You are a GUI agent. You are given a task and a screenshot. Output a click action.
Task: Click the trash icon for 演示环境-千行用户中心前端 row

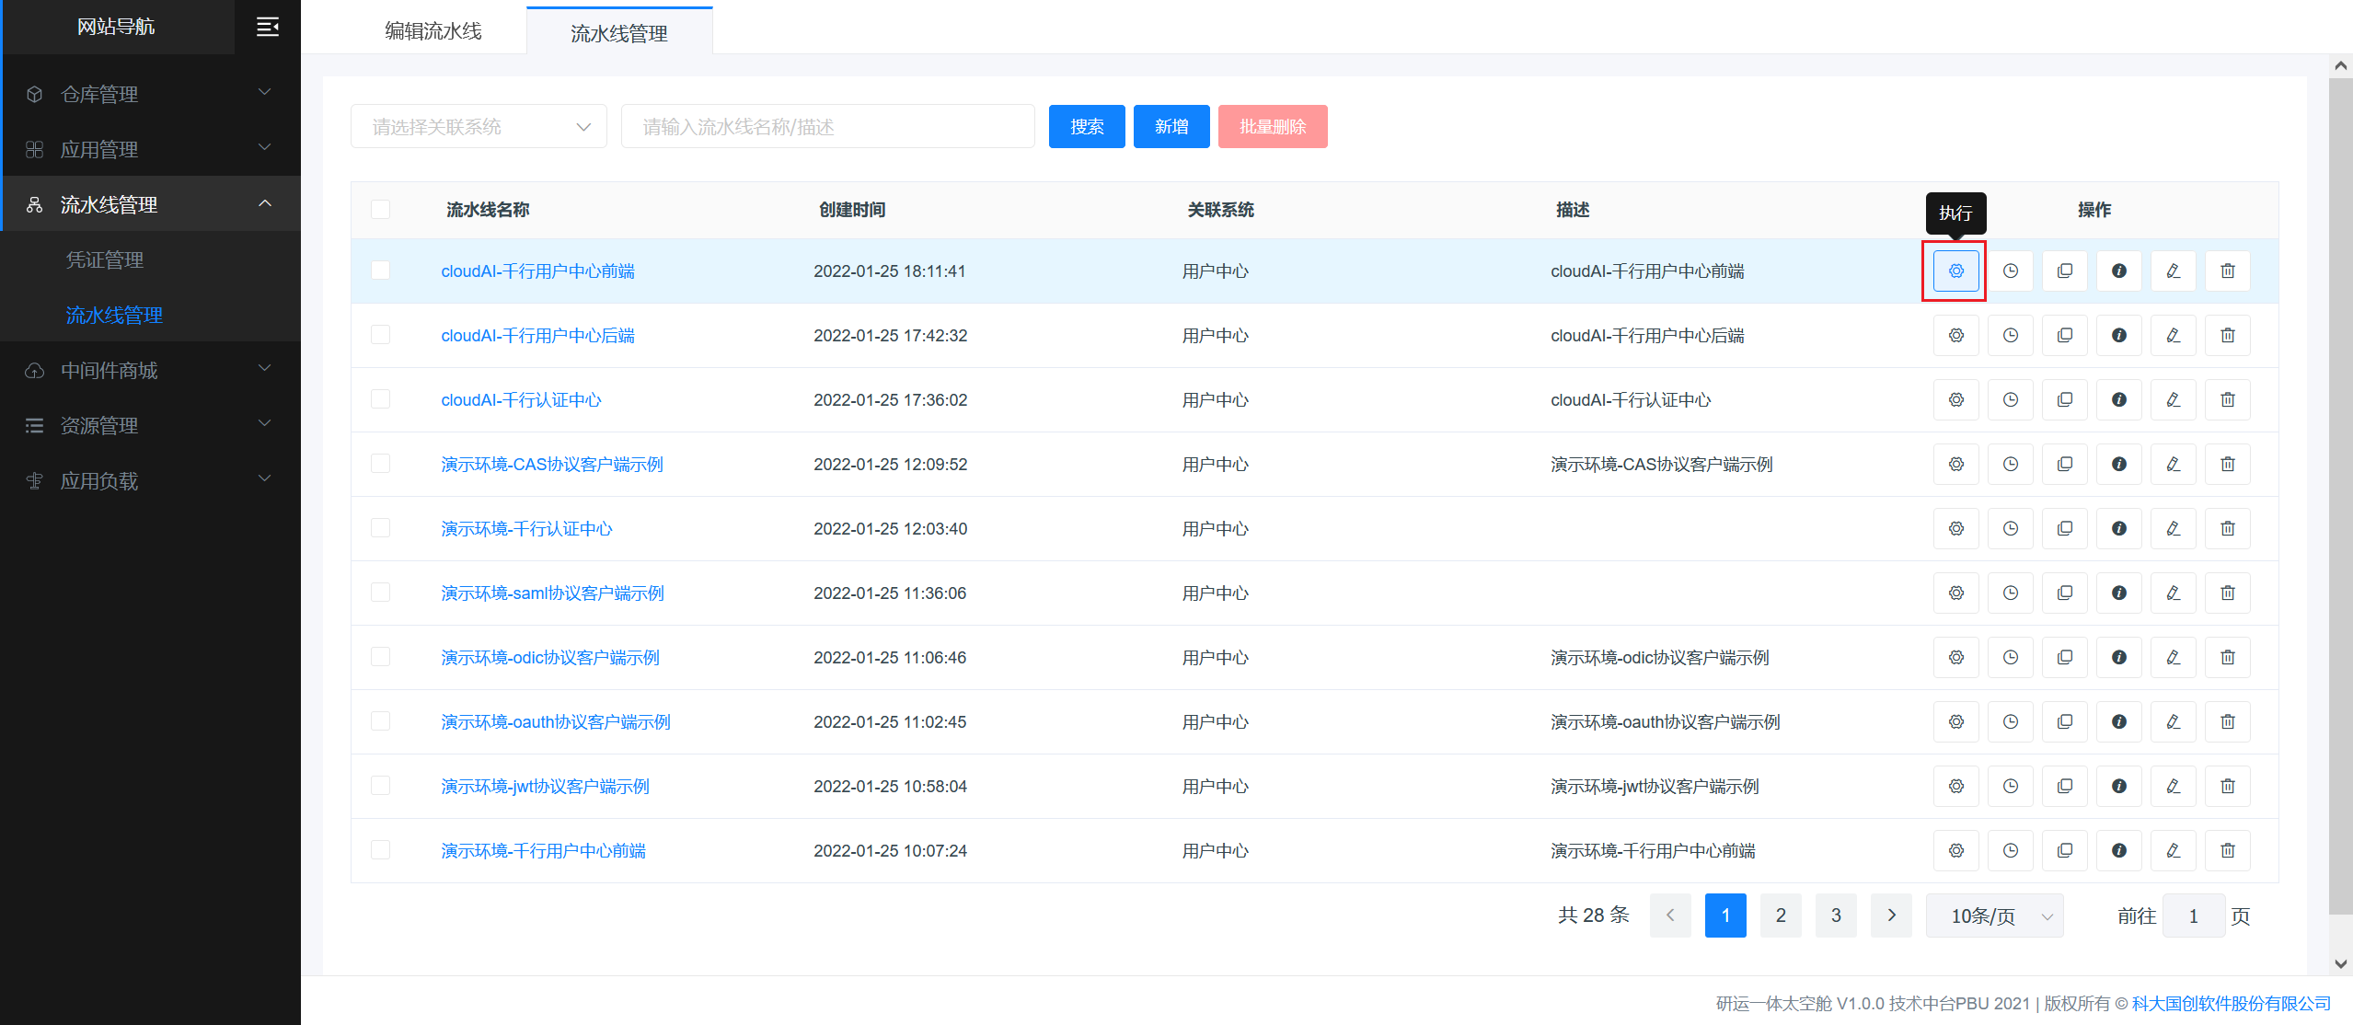(x=2227, y=850)
